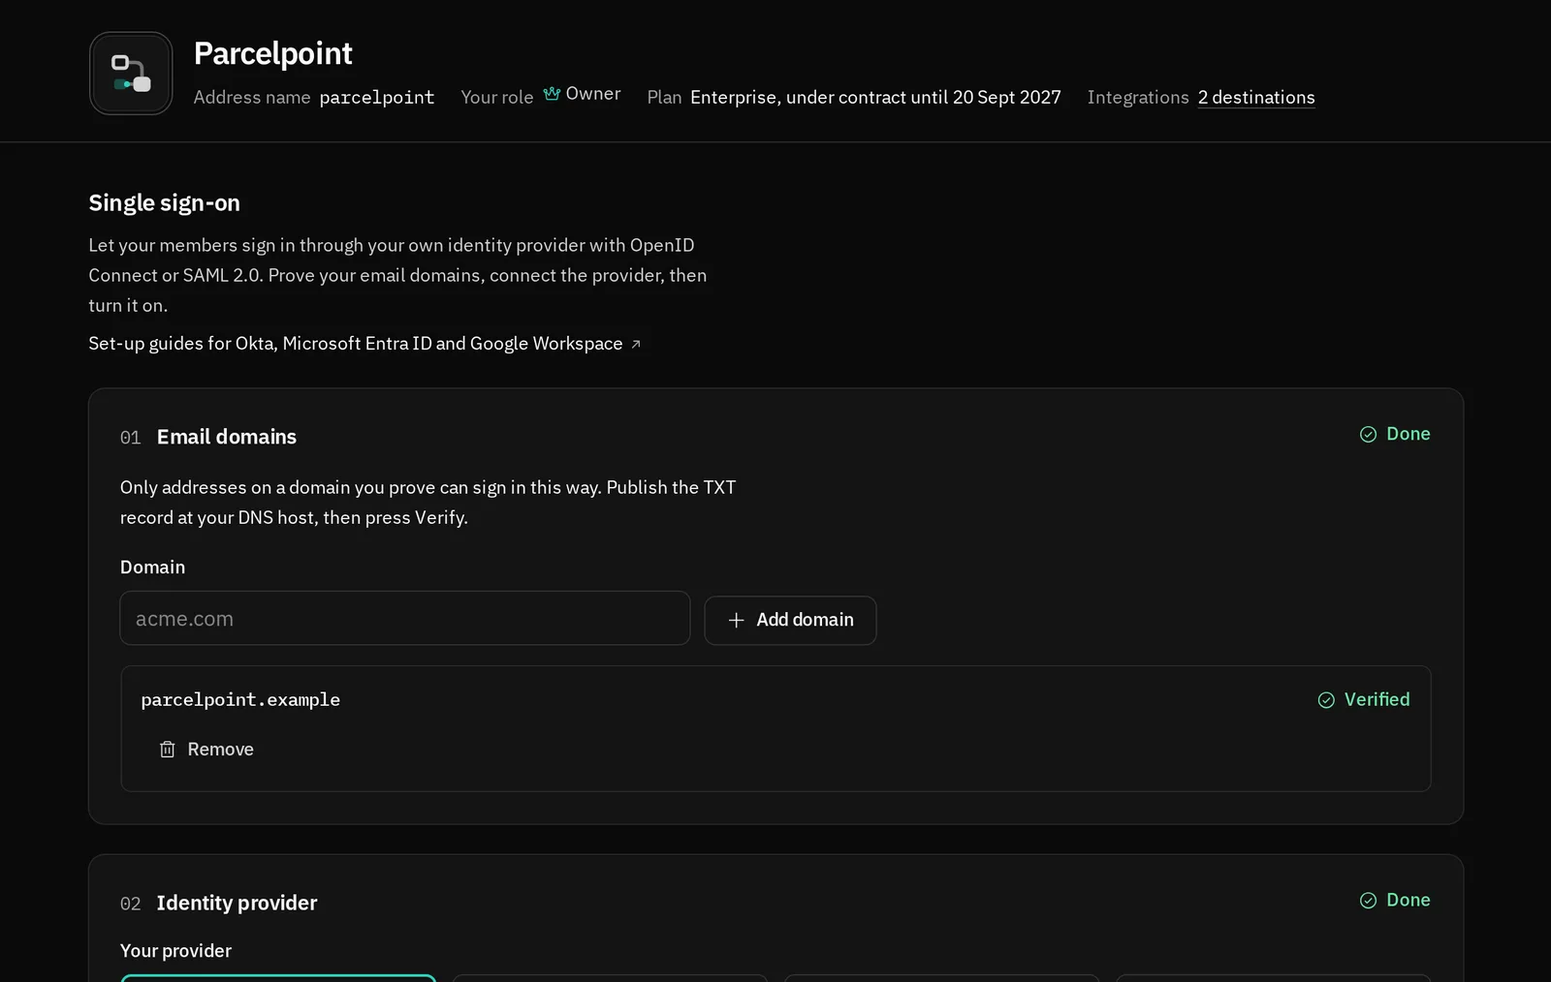The image size is (1551, 982).
Task: Focus the Domain input field
Action: pos(405,619)
